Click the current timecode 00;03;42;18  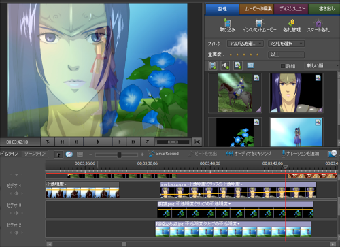(x=17, y=142)
